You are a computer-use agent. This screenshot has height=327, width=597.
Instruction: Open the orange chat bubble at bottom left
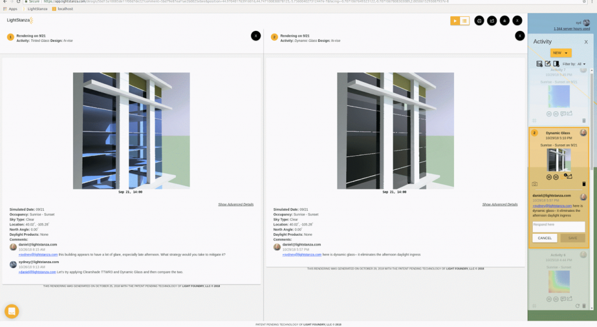(x=12, y=311)
